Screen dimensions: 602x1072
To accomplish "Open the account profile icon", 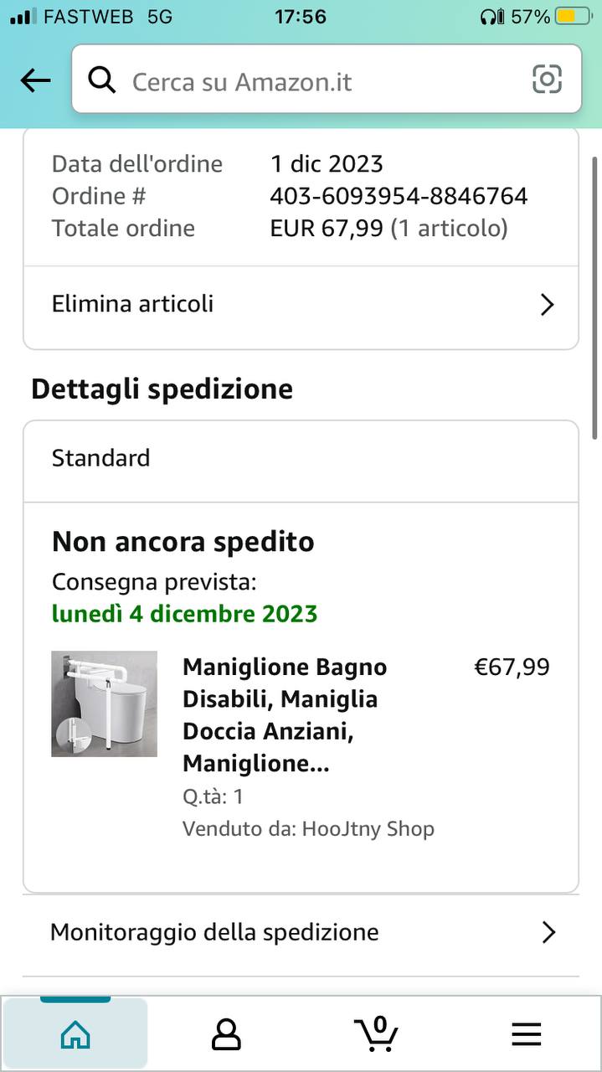I will pos(226,1035).
